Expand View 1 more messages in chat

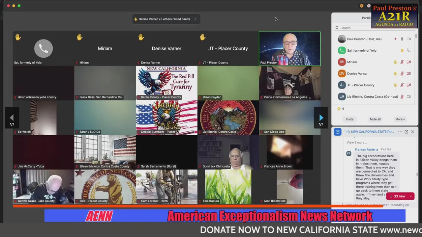pos(357,143)
